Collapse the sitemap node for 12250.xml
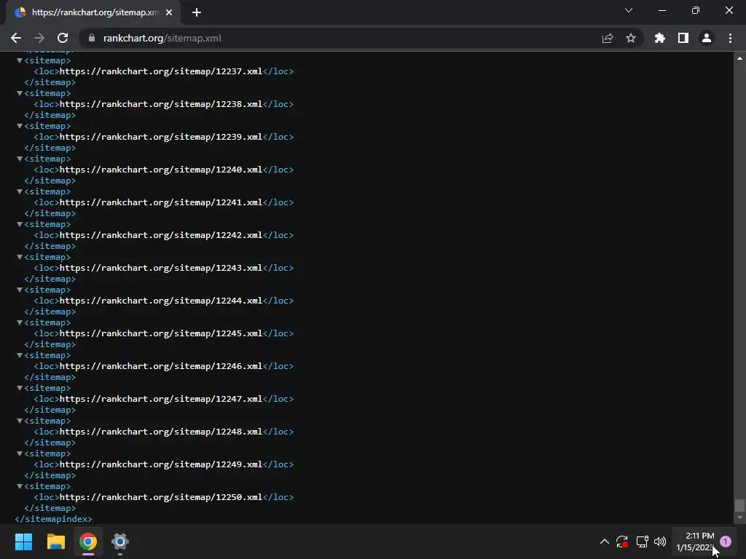 pyautogui.click(x=20, y=487)
